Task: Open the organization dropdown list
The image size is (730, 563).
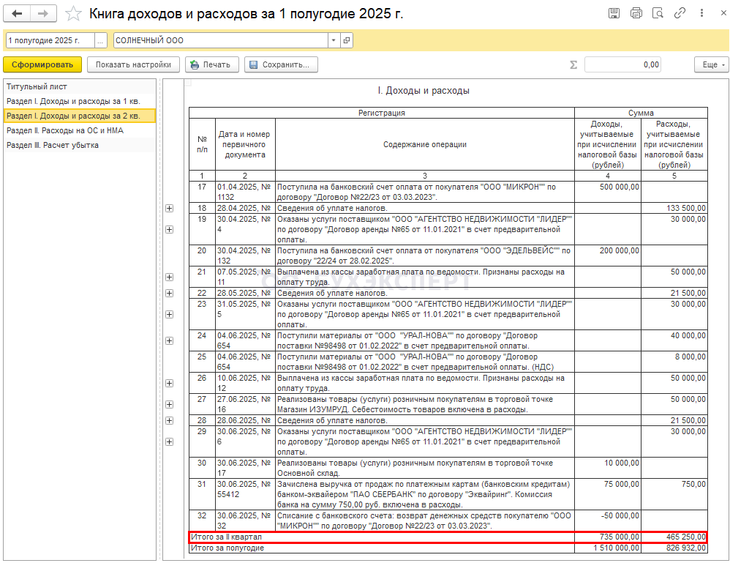Action: coord(334,40)
